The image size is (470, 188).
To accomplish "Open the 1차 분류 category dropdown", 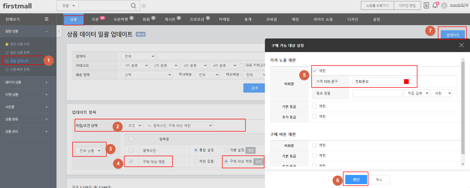I will pos(135,66).
